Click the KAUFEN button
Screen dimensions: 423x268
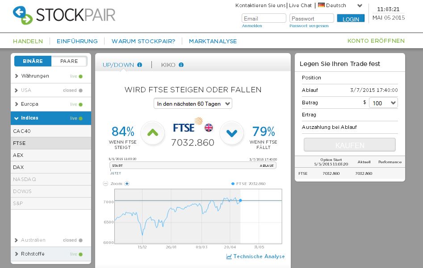[350, 145]
